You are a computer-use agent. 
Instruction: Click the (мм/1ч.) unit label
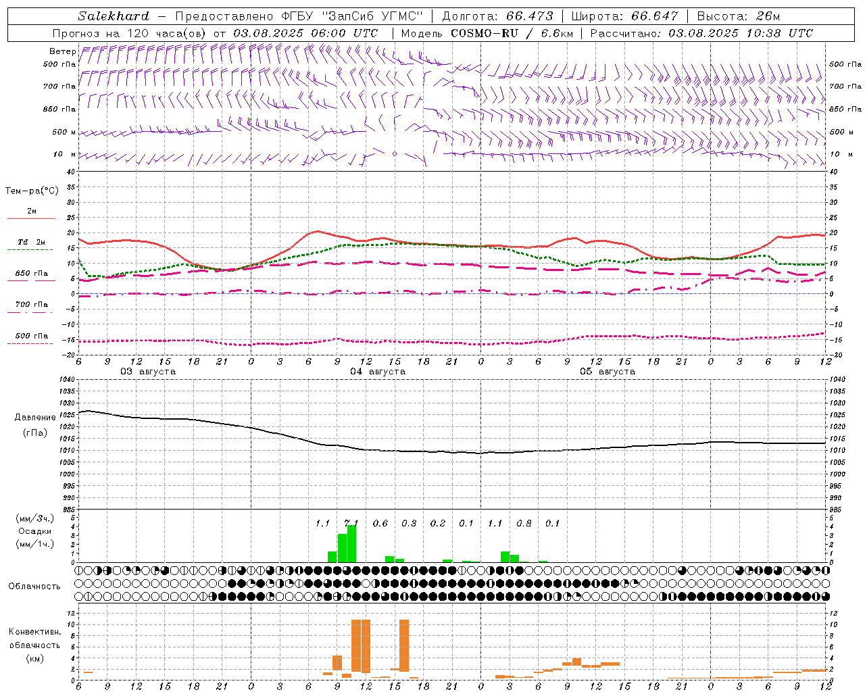point(35,544)
